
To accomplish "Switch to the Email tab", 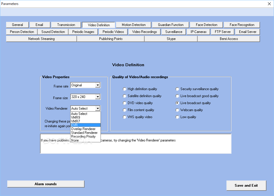I will pos(39,25).
